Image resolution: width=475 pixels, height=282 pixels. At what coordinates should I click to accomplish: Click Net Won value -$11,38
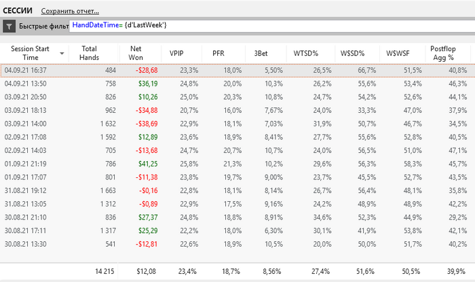pyautogui.click(x=147, y=177)
